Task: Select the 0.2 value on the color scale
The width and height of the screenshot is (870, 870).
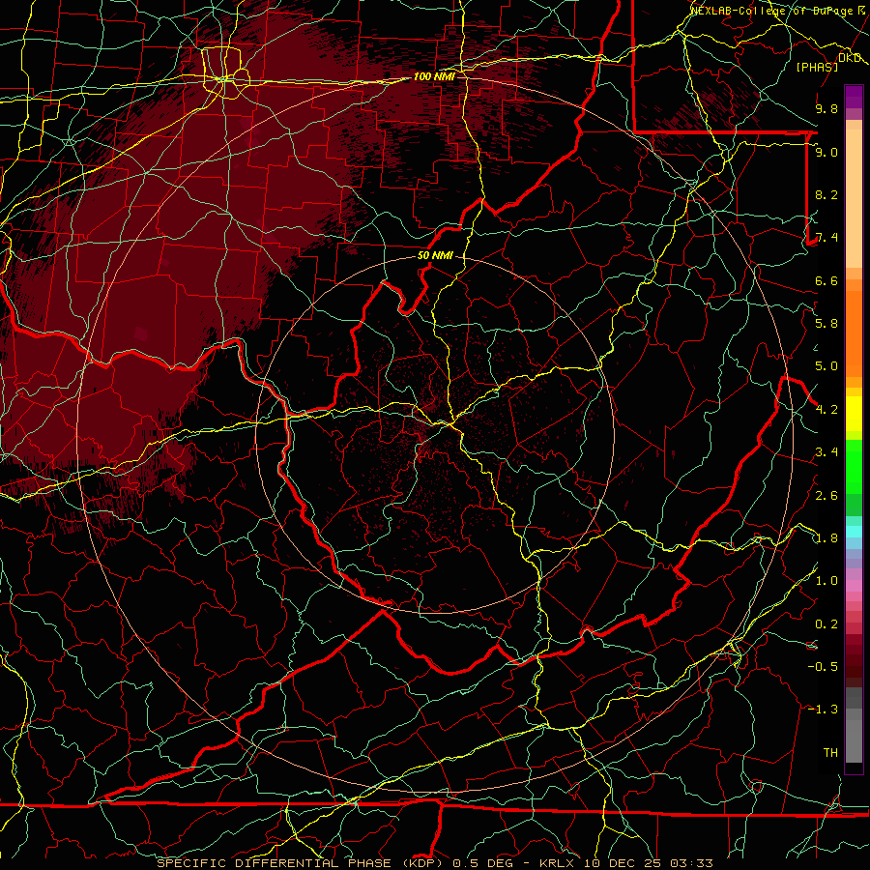Action: click(826, 624)
